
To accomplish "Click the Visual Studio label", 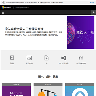I will [64, 63].
